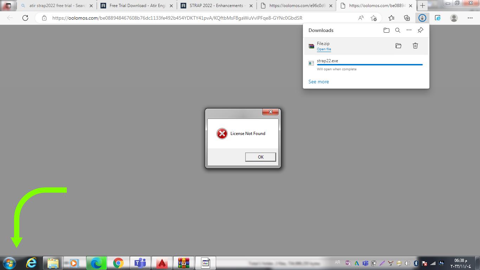Open Edge Settings and more menu
Image resolution: width=480 pixels, height=270 pixels.
pos(470,18)
